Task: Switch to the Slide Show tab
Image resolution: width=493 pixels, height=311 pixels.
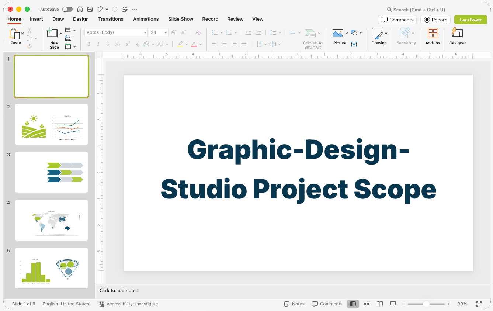Action: pos(181,19)
